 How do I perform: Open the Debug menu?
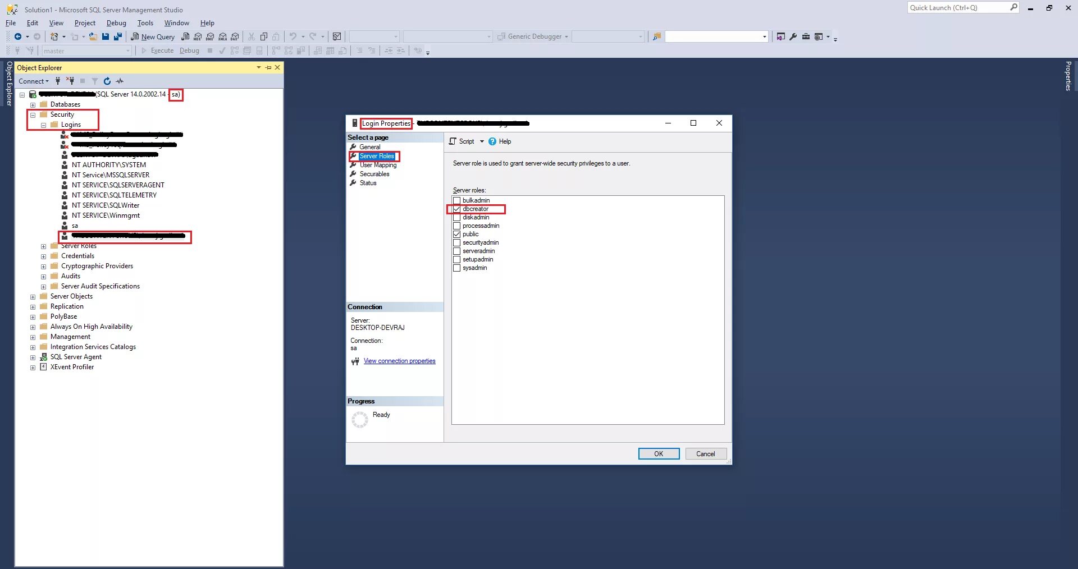[116, 23]
